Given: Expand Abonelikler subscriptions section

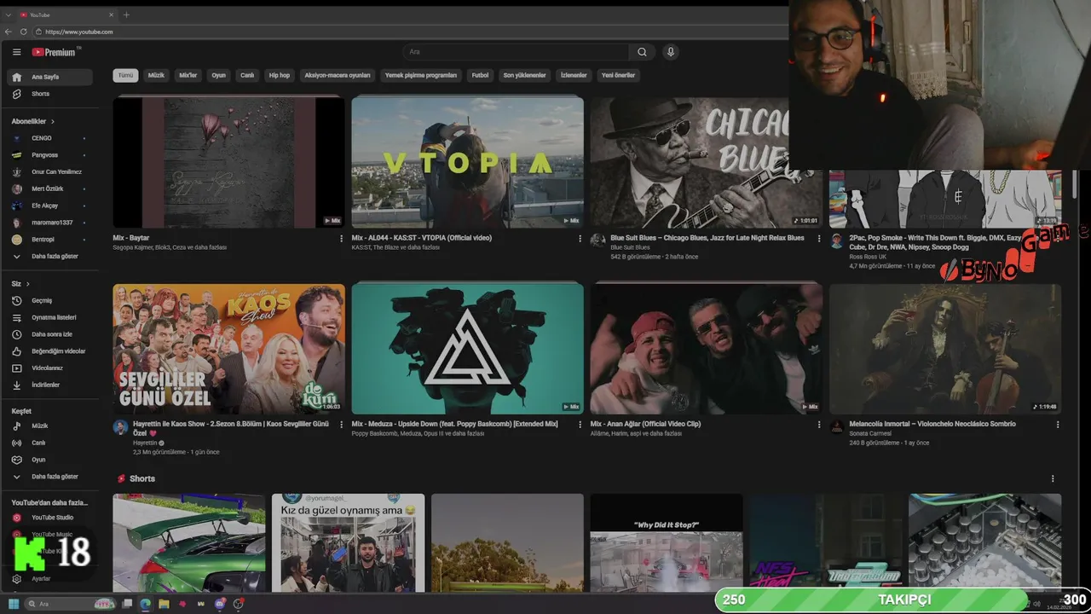Looking at the screenshot, I should click(33, 121).
